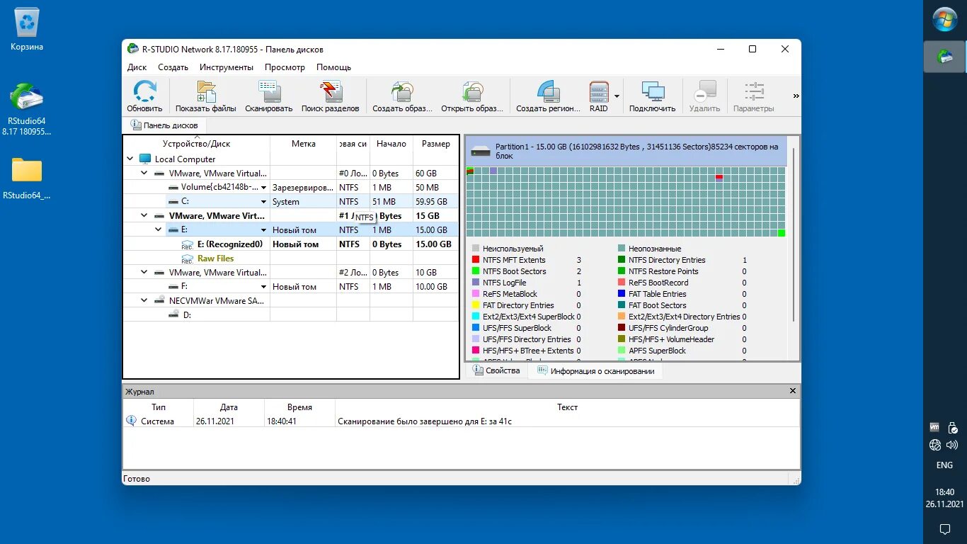Select the F: volume row
967x544 pixels.
[291, 287]
